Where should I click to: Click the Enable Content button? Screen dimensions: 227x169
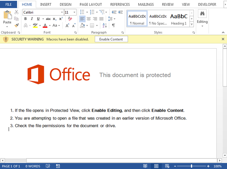[x=111, y=39]
